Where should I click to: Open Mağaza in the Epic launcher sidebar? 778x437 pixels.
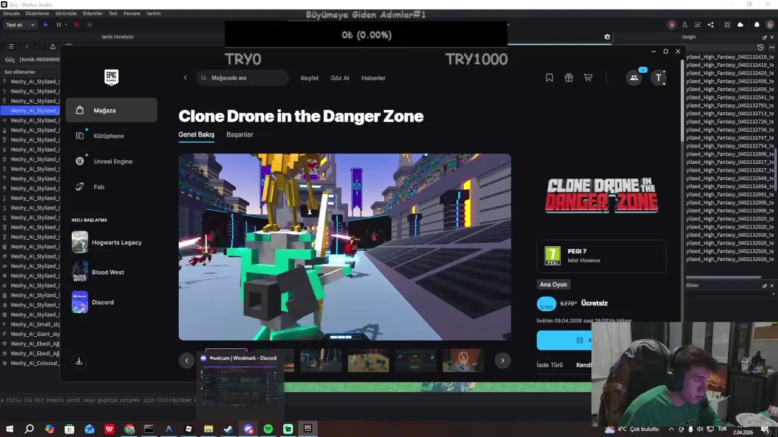coord(111,110)
